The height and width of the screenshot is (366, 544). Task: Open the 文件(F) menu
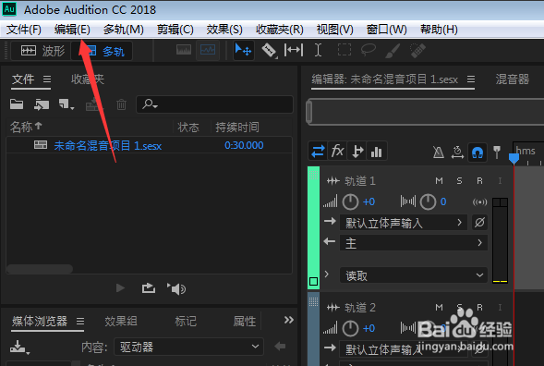tap(24, 30)
